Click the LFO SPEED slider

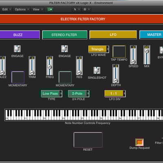[x=133, y=55]
